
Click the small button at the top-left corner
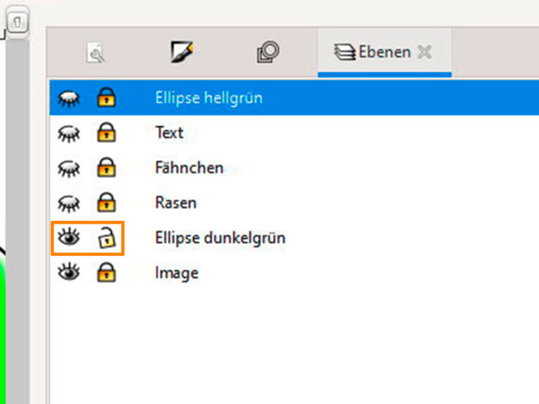18,23
